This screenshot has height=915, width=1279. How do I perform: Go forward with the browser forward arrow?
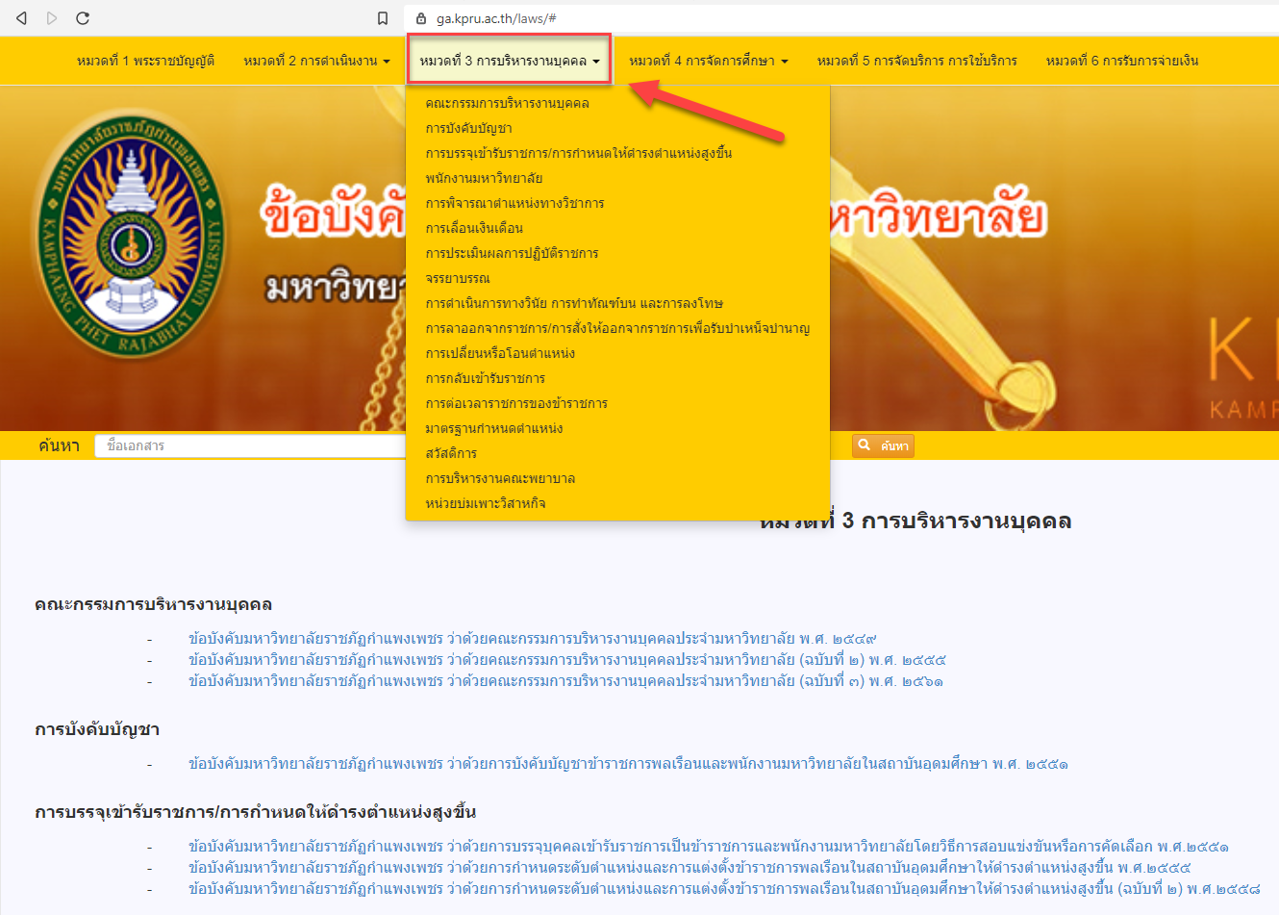click(x=52, y=18)
